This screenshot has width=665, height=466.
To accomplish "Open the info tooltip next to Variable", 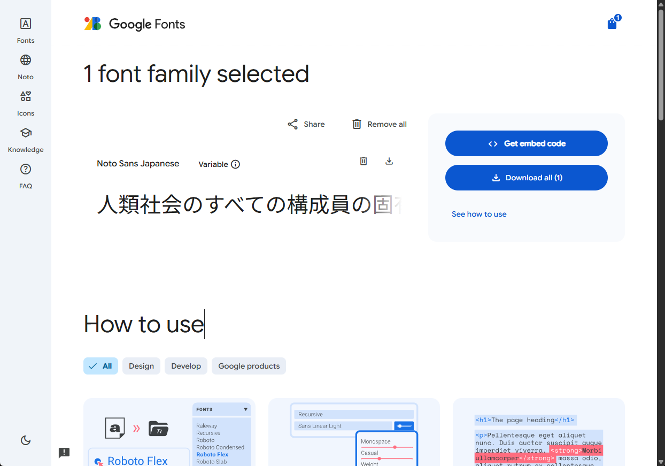I will tap(236, 164).
